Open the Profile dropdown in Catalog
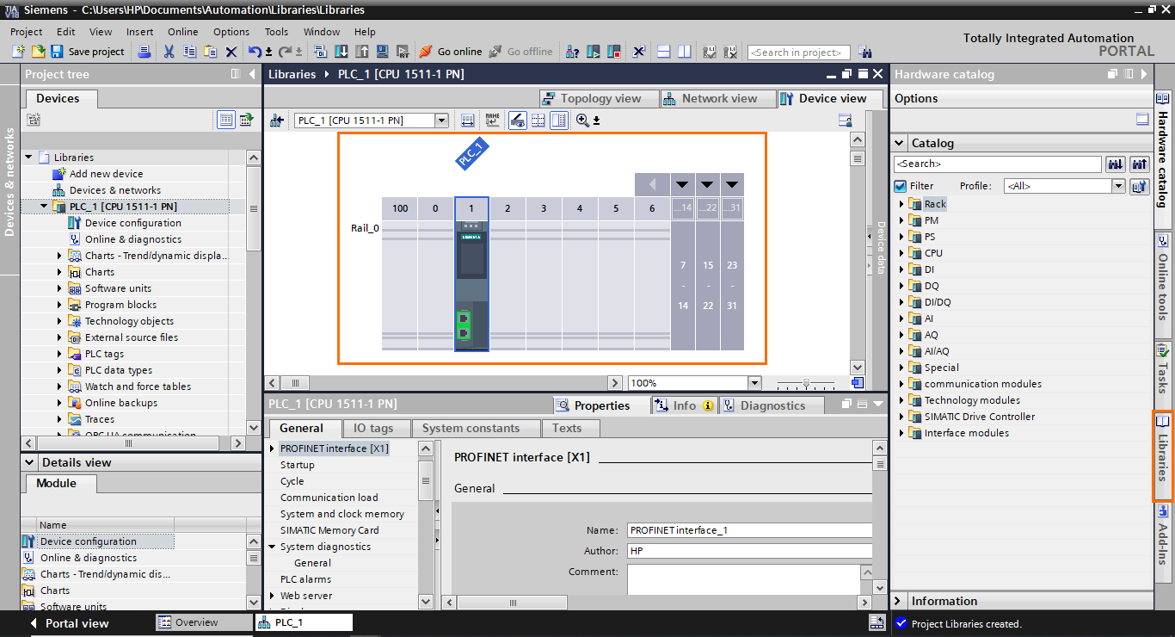This screenshot has width=1175, height=637. click(1118, 186)
